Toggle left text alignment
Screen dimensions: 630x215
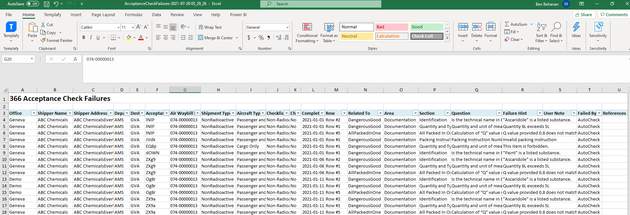click(x=158, y=38)
